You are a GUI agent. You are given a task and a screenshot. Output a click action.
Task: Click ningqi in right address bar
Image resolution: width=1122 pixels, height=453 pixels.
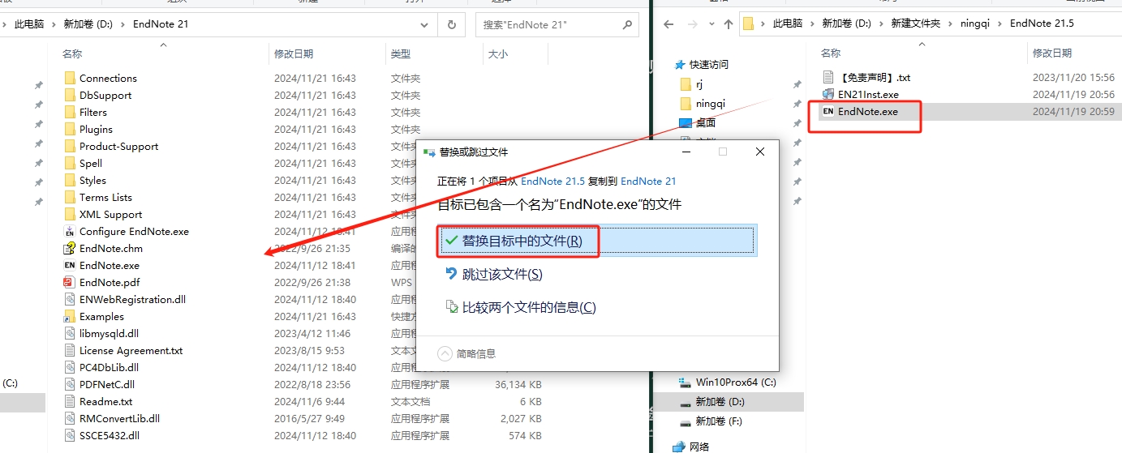(x=976, y=24)
